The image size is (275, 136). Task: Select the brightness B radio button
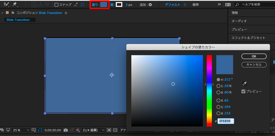tap(218, 92)
